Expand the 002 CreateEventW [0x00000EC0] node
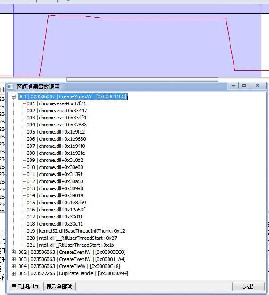The width and height of the screenshot is (269, 295). (13, 252)
